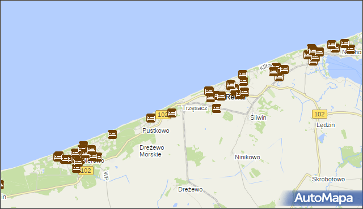
Task: Click the Dreżewo Morskie label
Action: pyautogui.click(x=152, y=151)
